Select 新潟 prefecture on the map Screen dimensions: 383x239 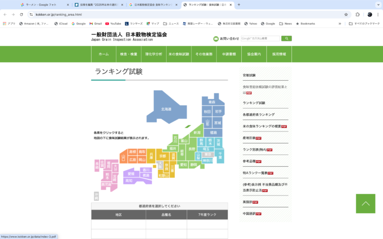[x=197, y=132]
